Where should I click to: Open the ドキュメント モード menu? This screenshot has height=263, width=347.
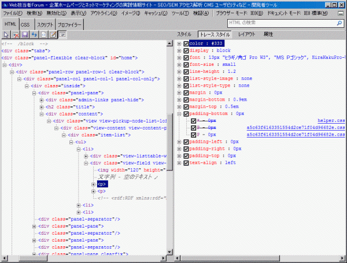[297, 13]
